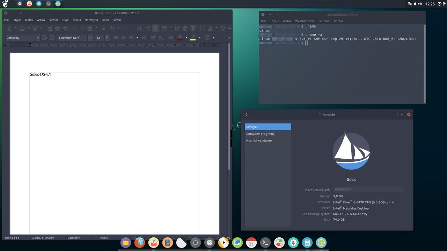Open Firefox from the dock
Screen dimensions: 447x251
click(140, 242)
